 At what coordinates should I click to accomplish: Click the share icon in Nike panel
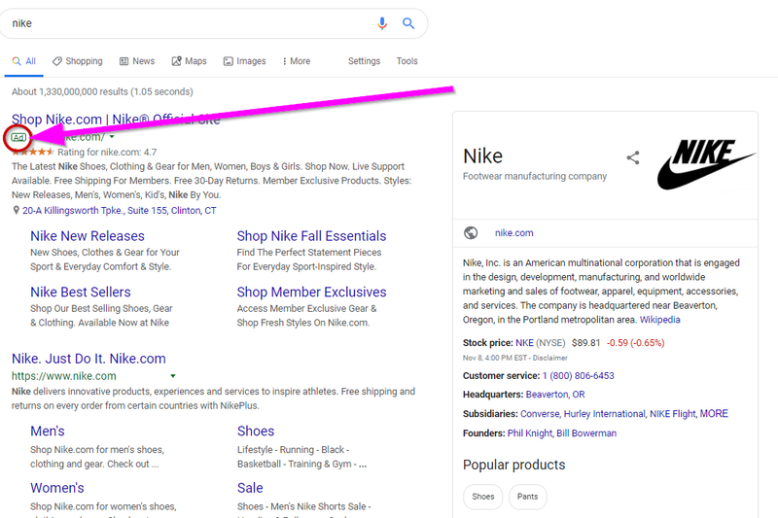[x=633, y=158]
